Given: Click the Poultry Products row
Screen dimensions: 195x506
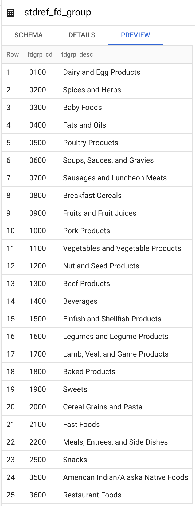Looking at the screenshot, I should click(x=91, y=143).
